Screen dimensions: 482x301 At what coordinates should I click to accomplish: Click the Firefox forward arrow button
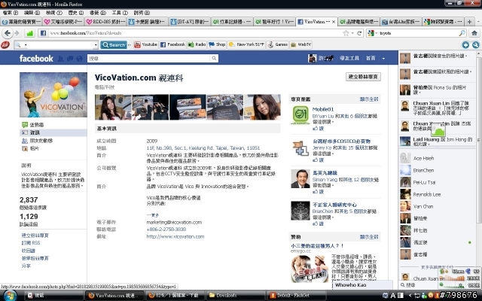point(17,33)
